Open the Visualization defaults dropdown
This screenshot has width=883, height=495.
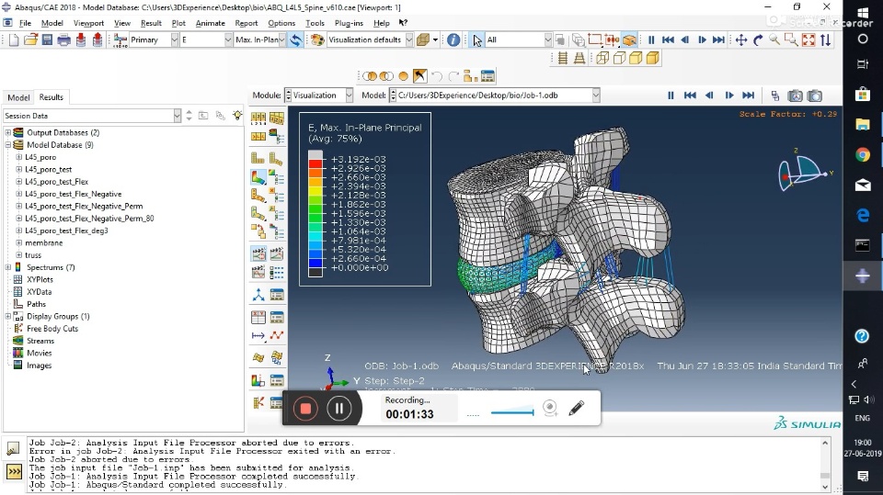coord(409,39)
